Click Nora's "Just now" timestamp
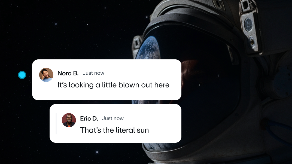Viewport: 292px width, 164px height. pyautogui.click(x=93, y=73)
